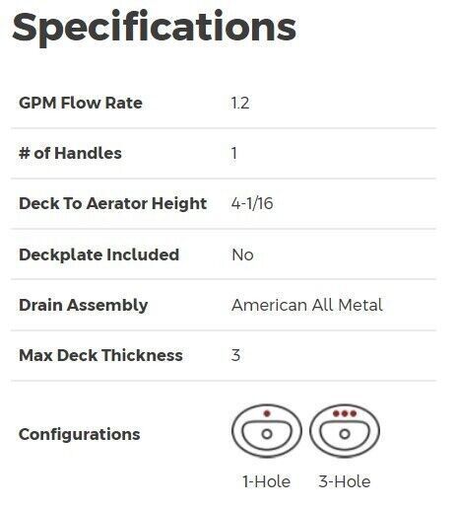Click the 3-Hole sink configuration icon

[x=345, y=431]
